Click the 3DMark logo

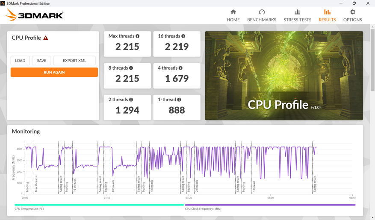pos(34,15)
